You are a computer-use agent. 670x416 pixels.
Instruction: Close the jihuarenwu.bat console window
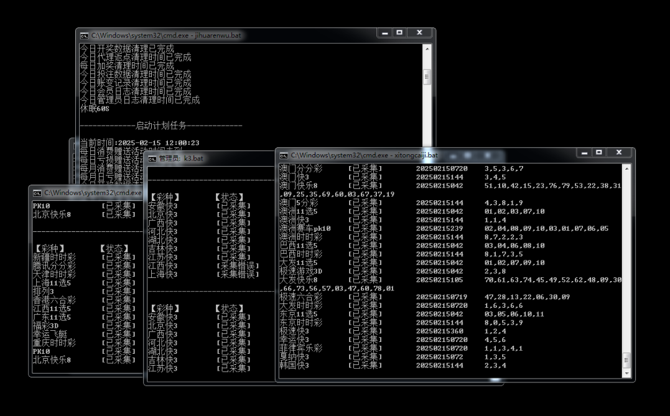coord(420,33)
